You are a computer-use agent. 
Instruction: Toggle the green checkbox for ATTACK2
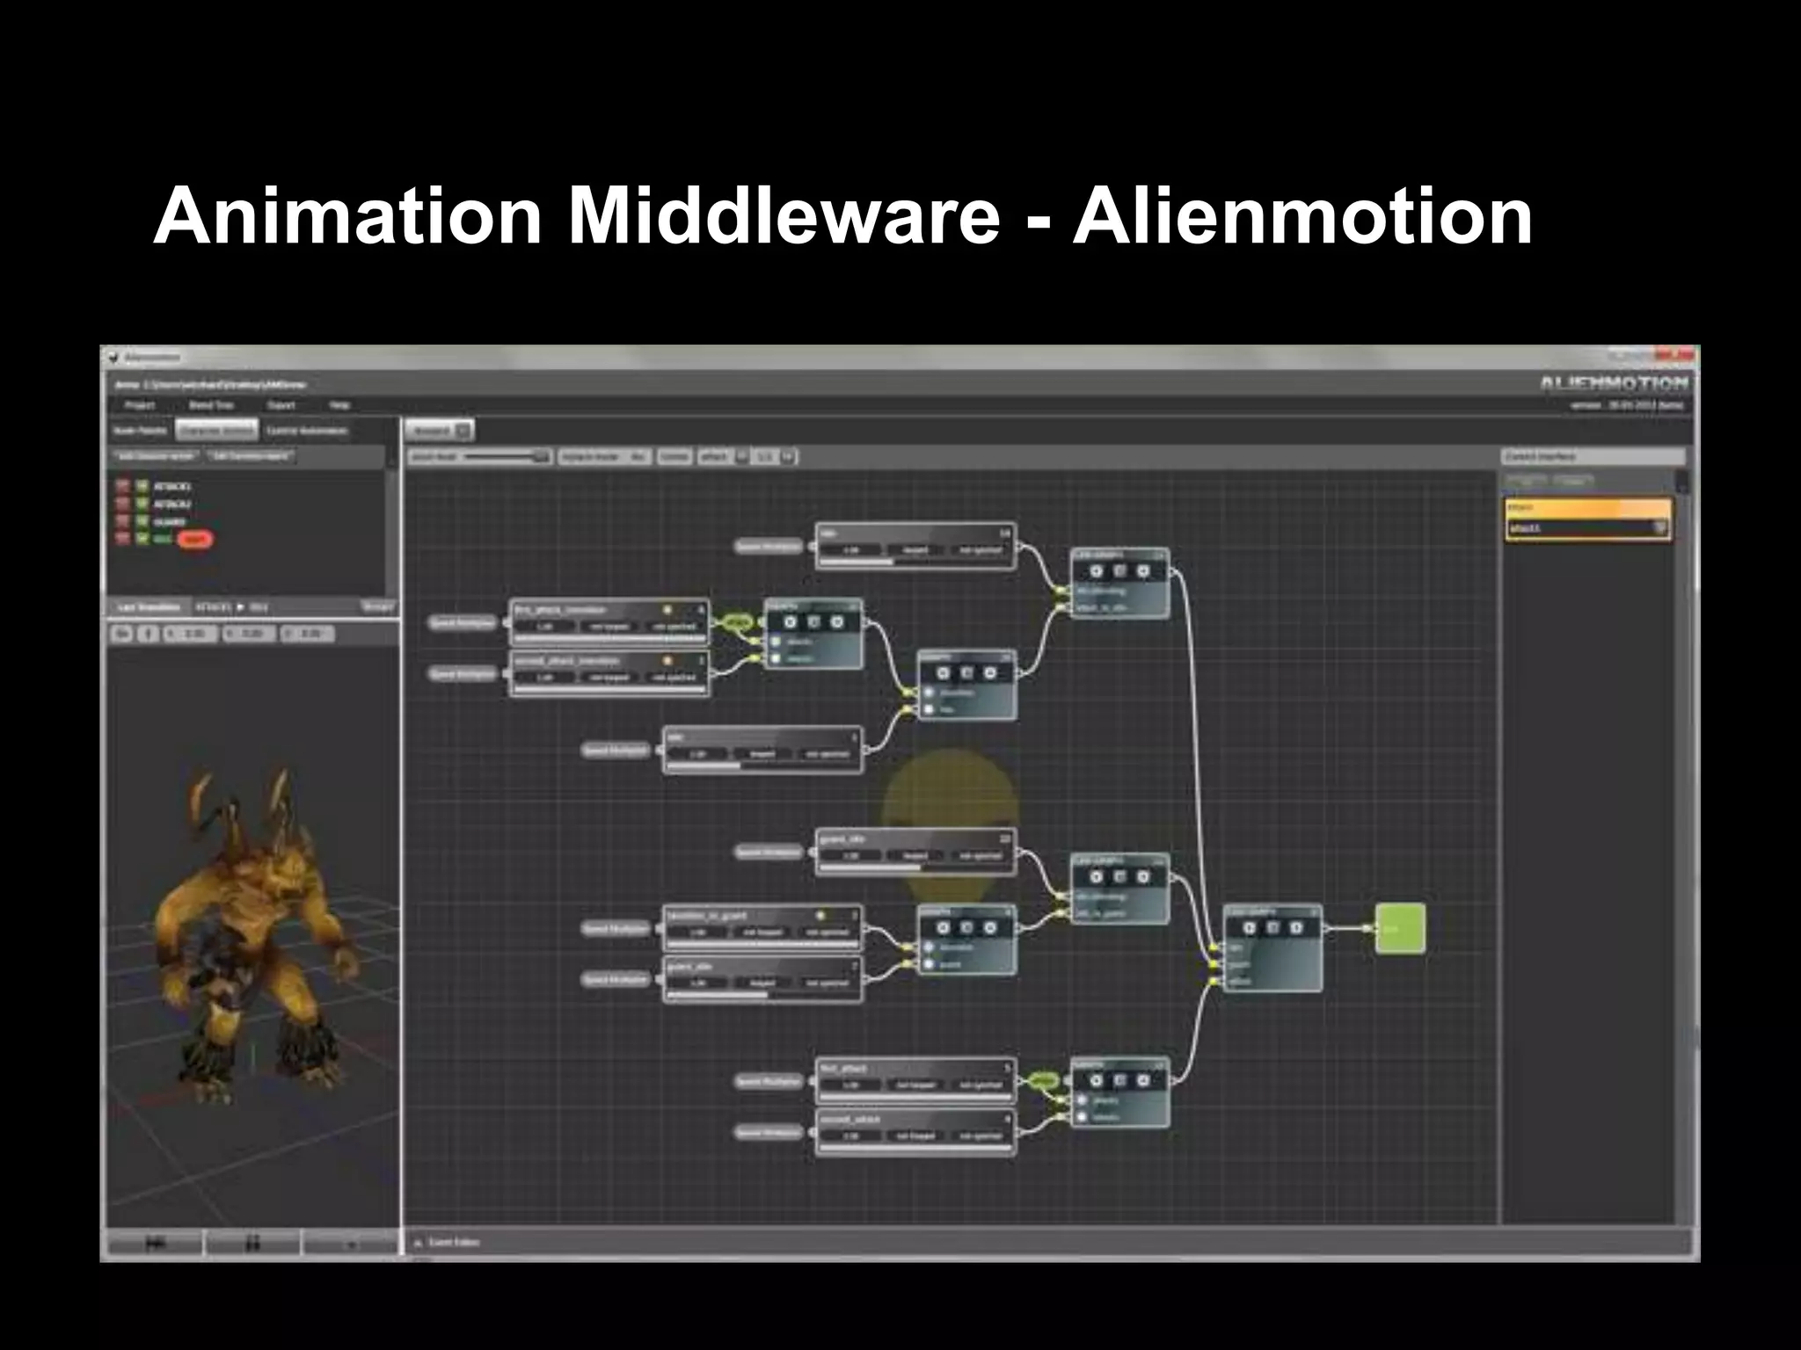pos(142,503)
